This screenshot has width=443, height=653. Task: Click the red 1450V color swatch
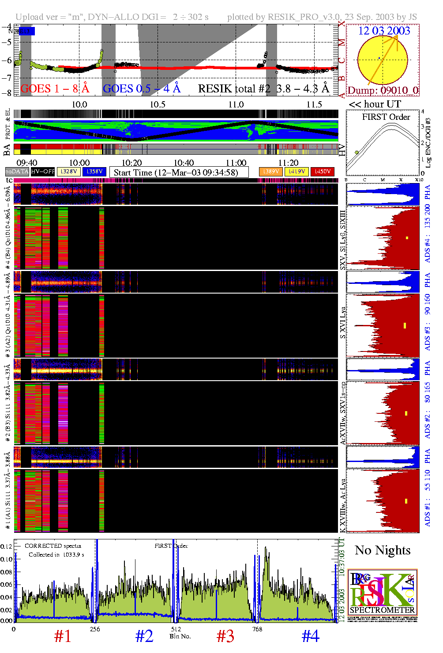click(x=323, y=172)
